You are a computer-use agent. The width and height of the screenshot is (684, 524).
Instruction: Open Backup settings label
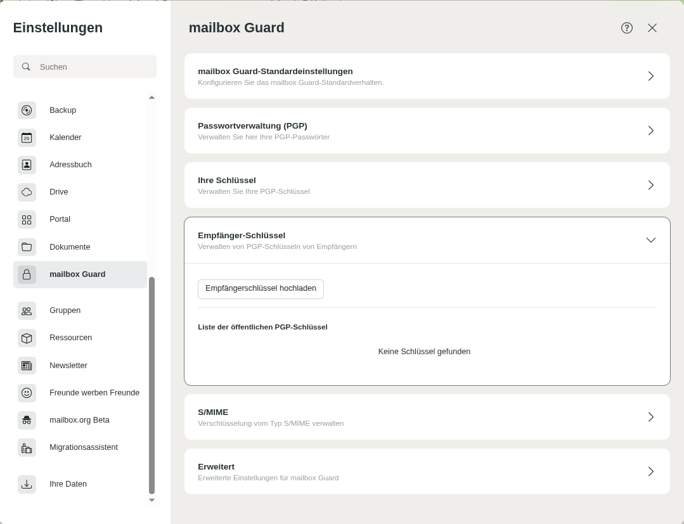tap(63, 110)
